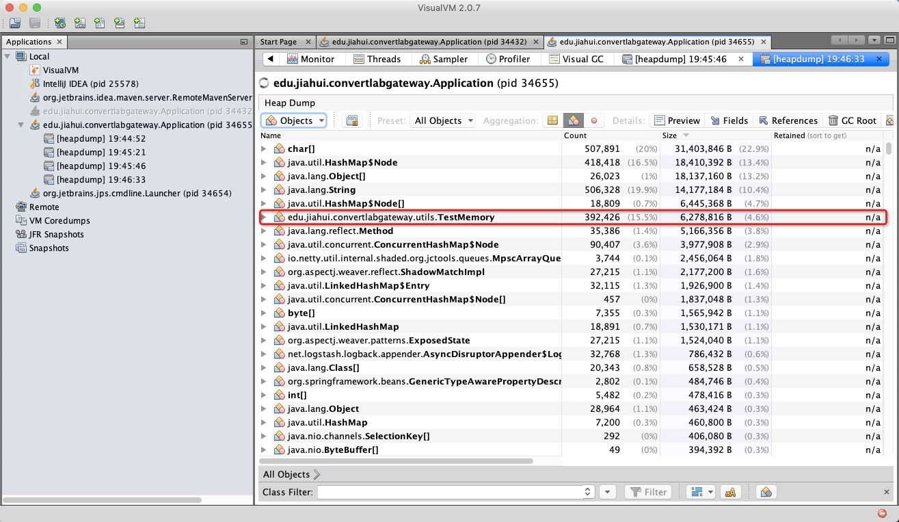Click the filter subclasses icon in filter bar
The height and width of the screenshot is (522, 899).
point(766,492)
